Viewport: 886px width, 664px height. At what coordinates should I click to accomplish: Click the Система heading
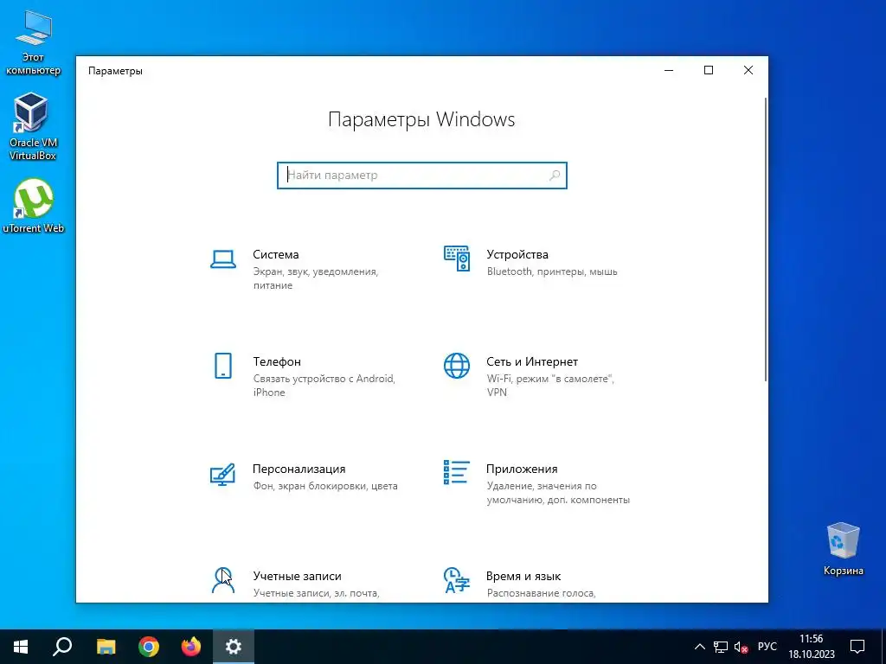tap(276, 255)
